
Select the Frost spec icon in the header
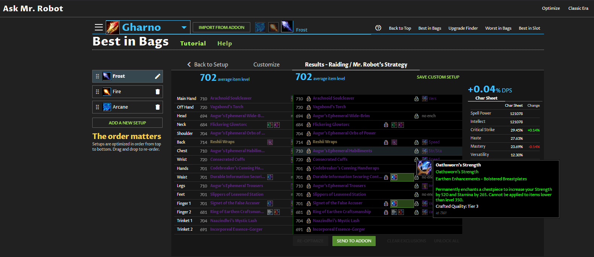click(x=287, y=26)
